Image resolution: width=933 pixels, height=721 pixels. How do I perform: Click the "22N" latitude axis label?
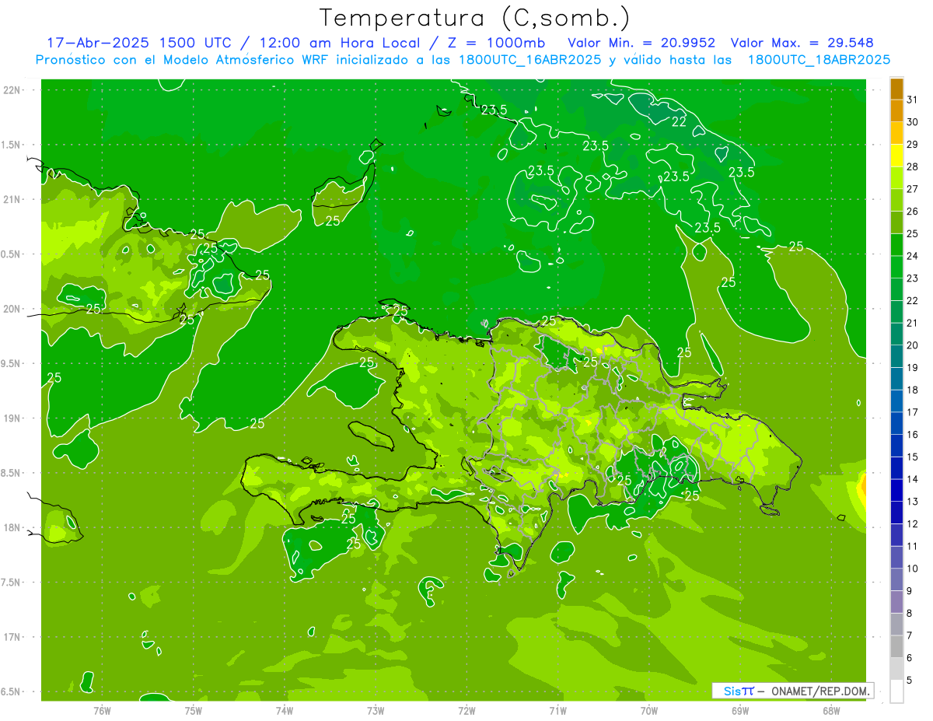click(x=12, y=90)
